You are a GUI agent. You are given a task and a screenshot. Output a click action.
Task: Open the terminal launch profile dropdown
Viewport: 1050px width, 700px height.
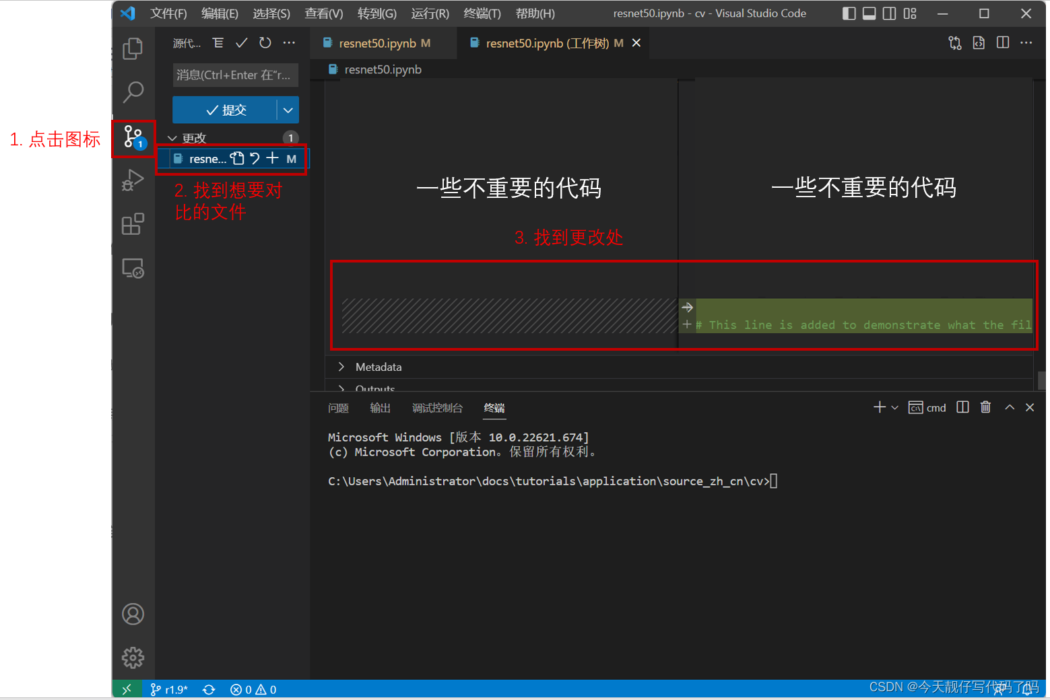(x=895, y=407)
